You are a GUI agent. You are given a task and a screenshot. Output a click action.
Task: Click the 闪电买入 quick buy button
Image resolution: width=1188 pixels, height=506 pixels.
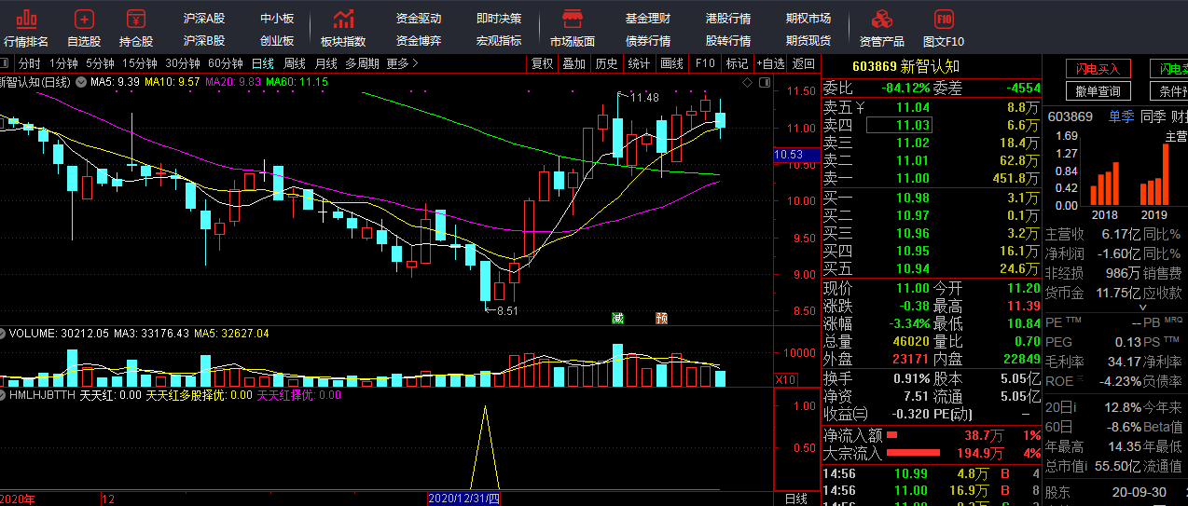[x=1099, y=69]
